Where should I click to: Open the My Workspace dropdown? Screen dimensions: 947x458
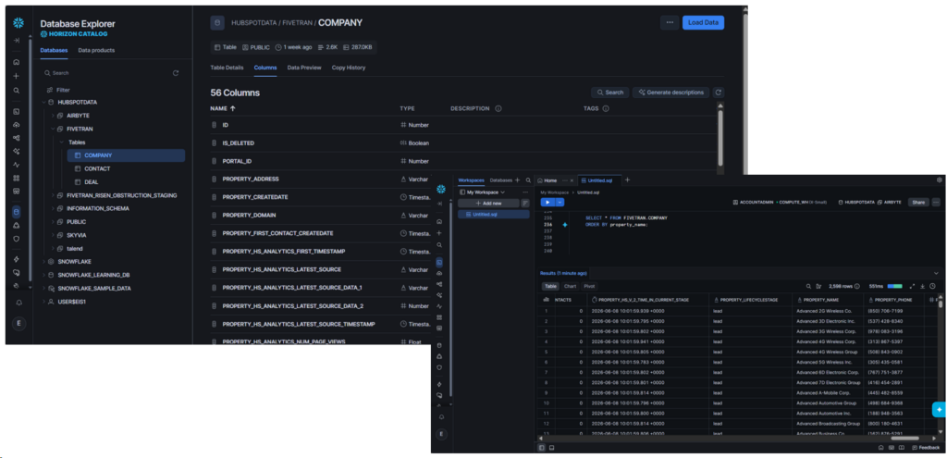tap(483, 192)
